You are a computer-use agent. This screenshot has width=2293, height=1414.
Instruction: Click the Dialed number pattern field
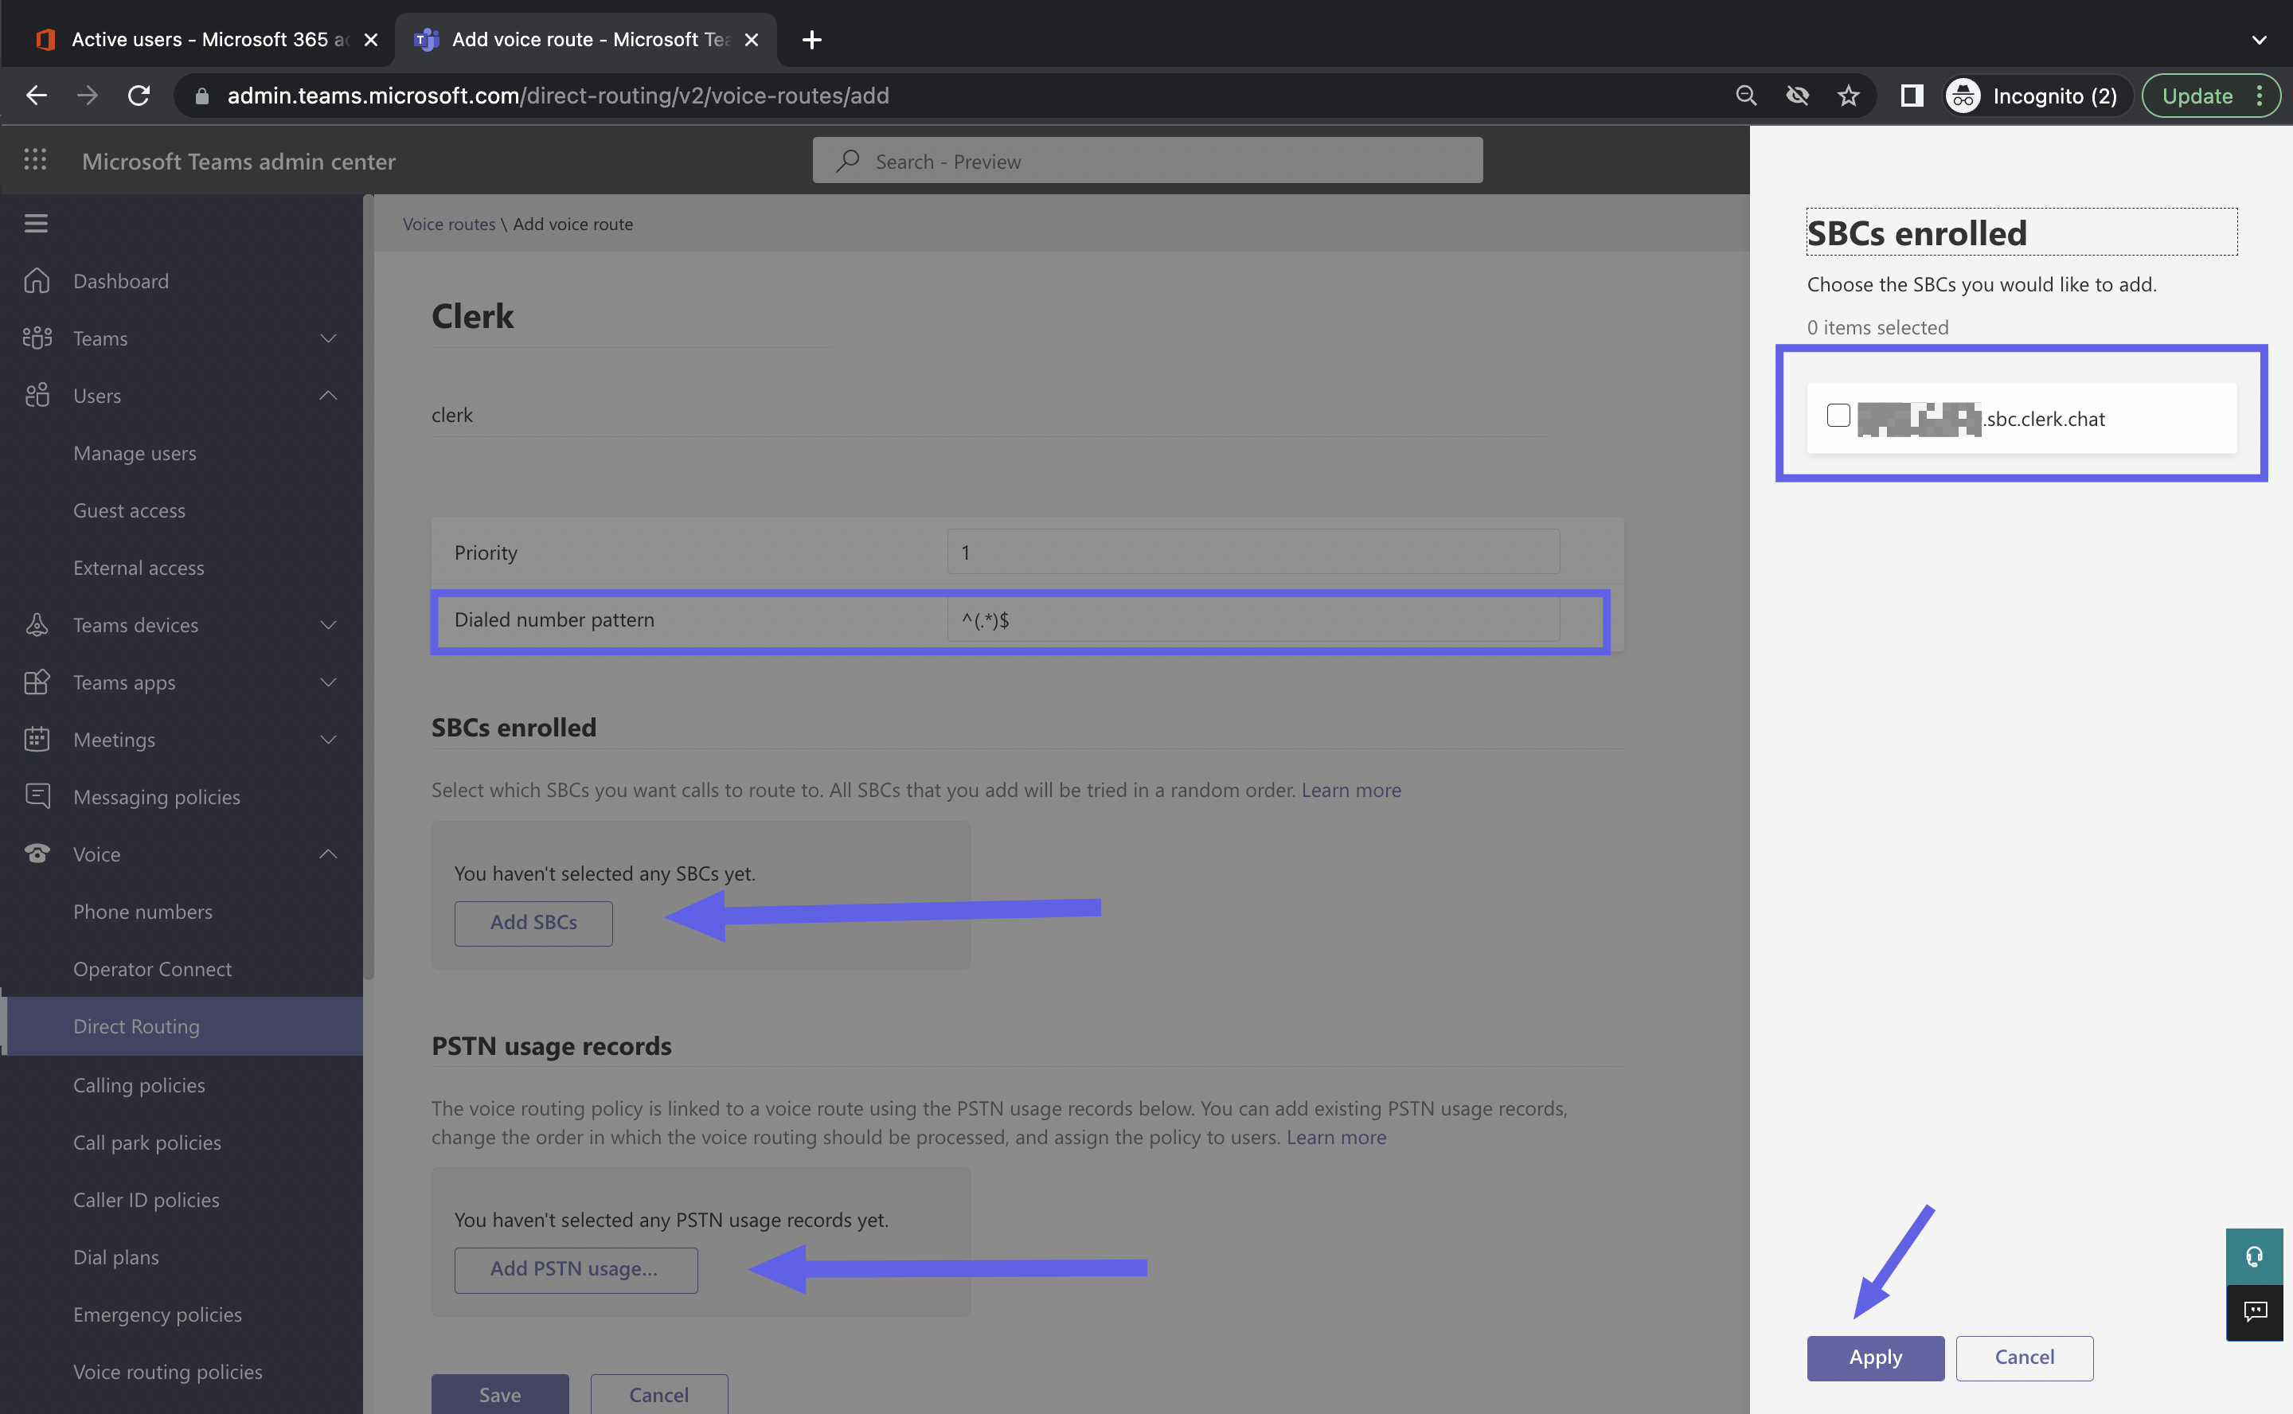(1253, 619)
